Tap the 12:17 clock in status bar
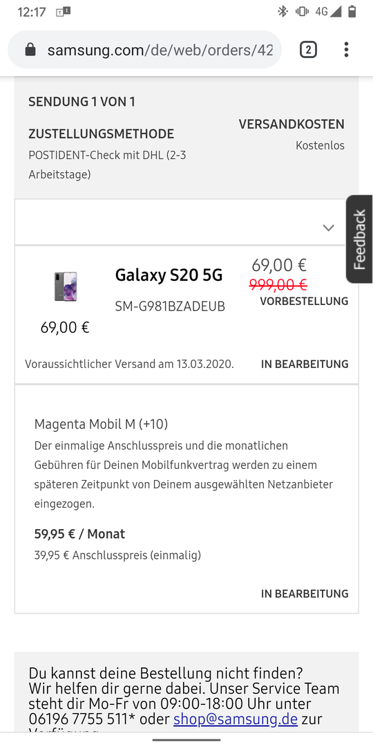 pos(31,12)
